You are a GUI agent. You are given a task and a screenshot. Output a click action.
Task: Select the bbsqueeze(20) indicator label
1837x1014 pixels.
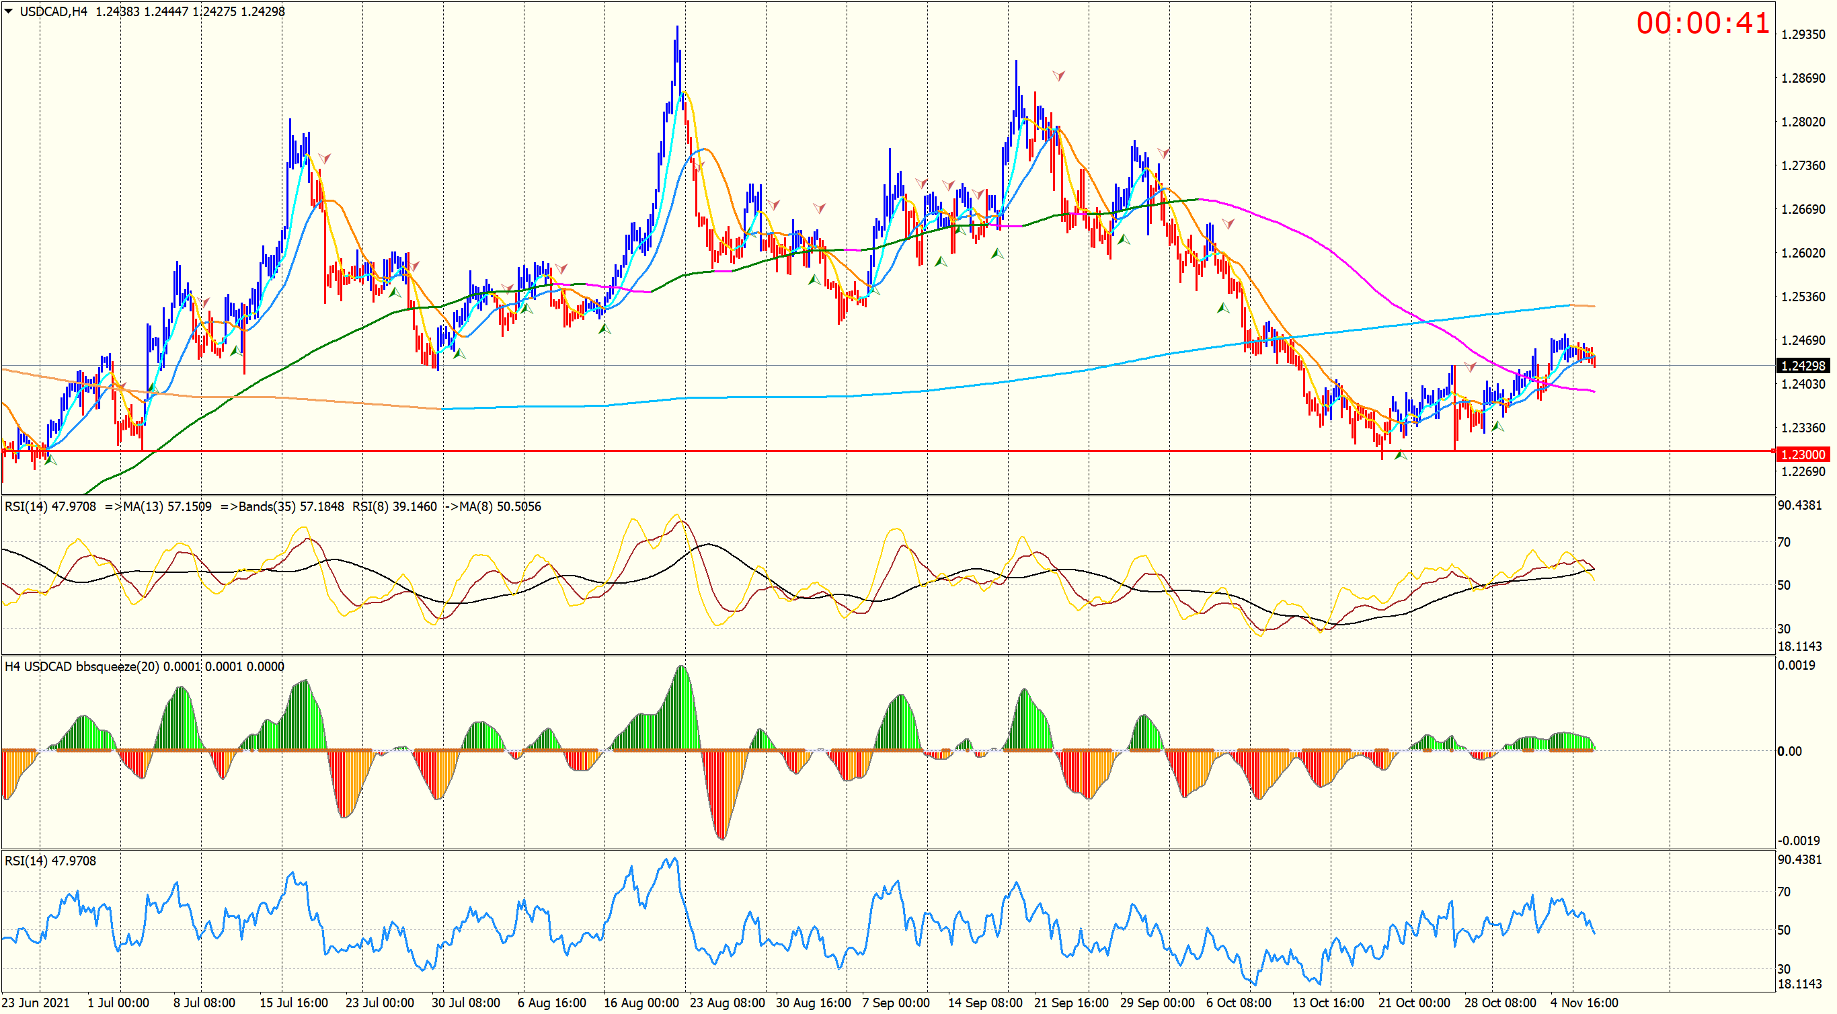pos(117,667)
